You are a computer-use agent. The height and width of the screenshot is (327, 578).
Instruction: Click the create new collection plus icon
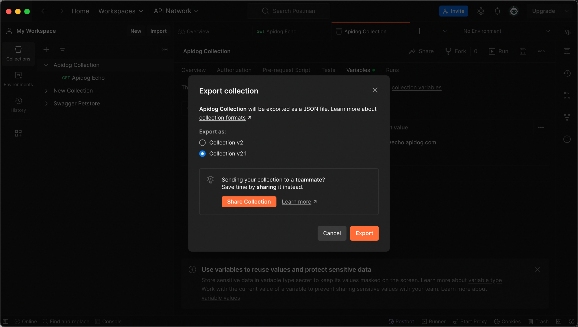click(46, 50)
